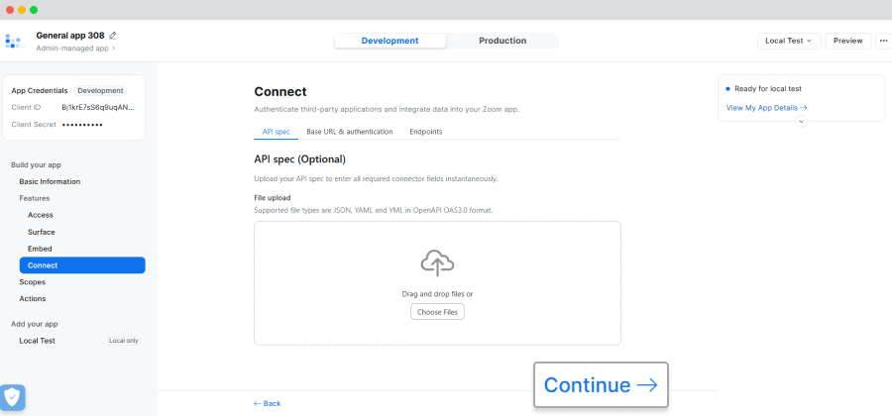Click the Zoom app logo icon
The width and height of the screenshot is (892, 416).
click(14, 41)
